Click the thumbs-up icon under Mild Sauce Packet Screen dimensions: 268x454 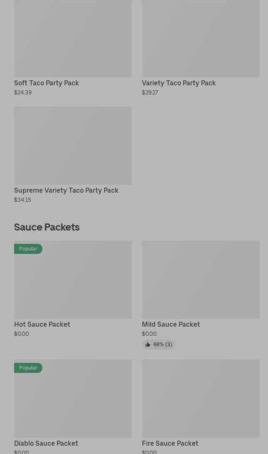148,345
